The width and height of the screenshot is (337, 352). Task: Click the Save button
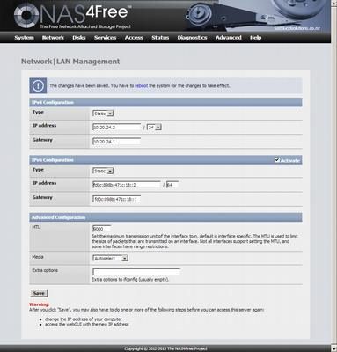39,293
